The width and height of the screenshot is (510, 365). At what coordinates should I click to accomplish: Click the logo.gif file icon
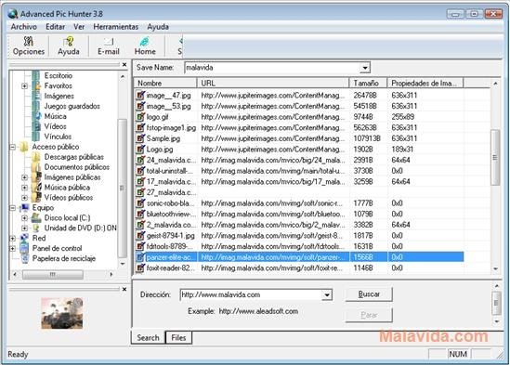click(140, 116)
